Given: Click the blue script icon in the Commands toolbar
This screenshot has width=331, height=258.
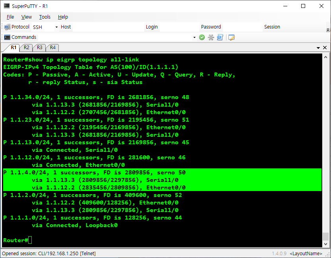Looking at the screenshot, I should pyautogui.click(x=220, y=38).
